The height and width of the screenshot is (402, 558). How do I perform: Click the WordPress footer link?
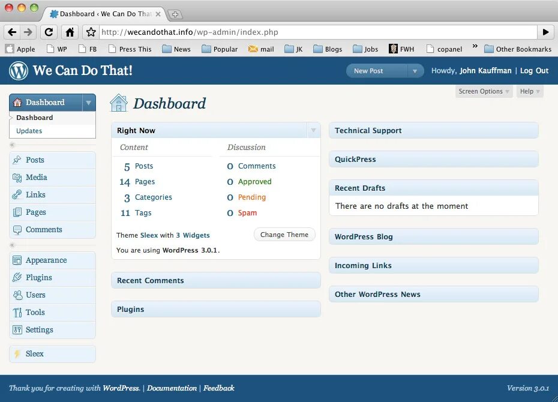tap(121, 388)
